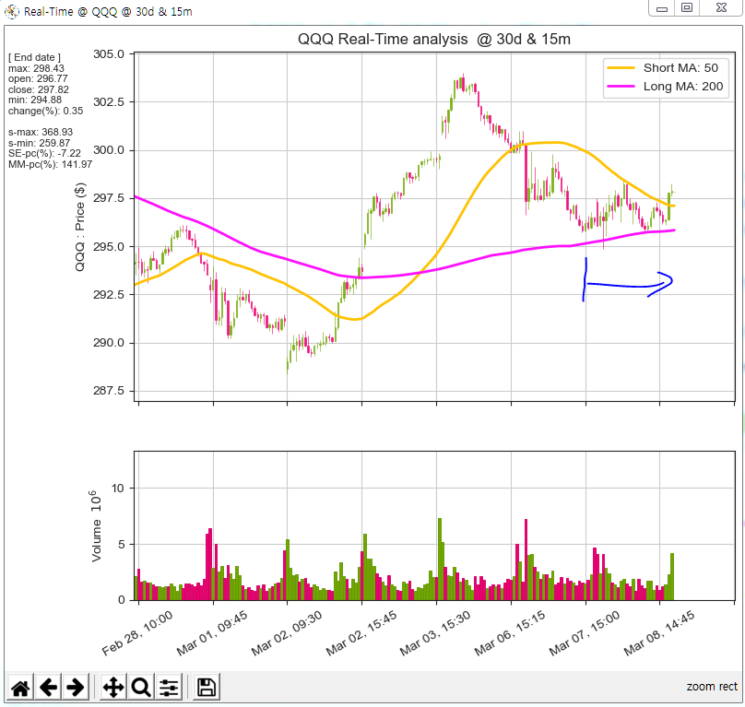Go back to previous view arrow

pos(48,687)
